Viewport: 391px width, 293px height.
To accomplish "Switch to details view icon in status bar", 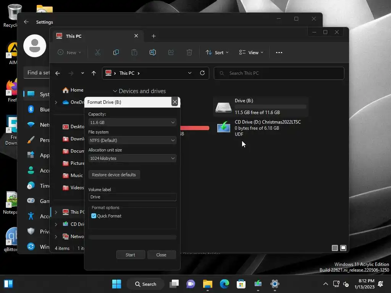I will click(334, 248).
